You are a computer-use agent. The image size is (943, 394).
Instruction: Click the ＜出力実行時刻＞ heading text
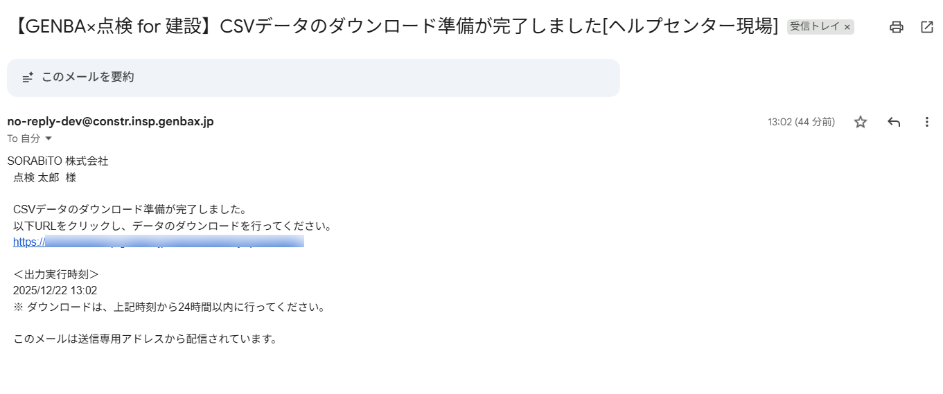(x=56, y=274)
